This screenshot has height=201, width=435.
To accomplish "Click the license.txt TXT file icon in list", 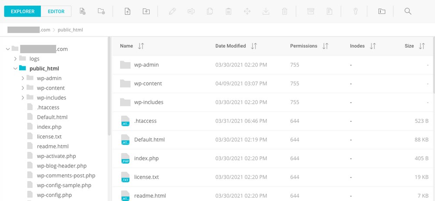I will (125, 177).
